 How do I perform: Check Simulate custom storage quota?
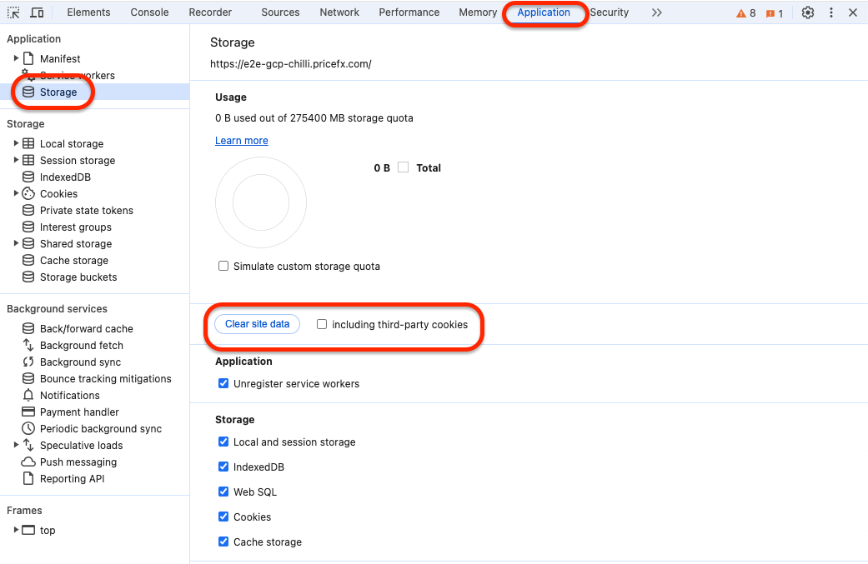point(223,265)
